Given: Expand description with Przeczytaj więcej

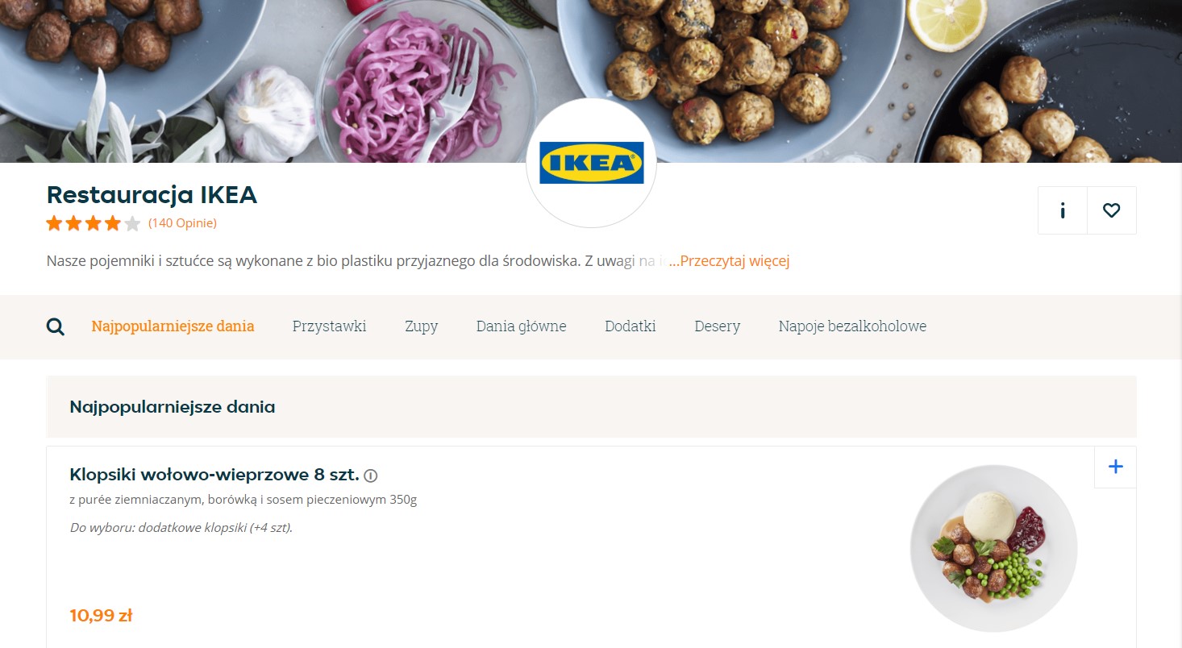Looking at the screenshot, I should point(729,261).
